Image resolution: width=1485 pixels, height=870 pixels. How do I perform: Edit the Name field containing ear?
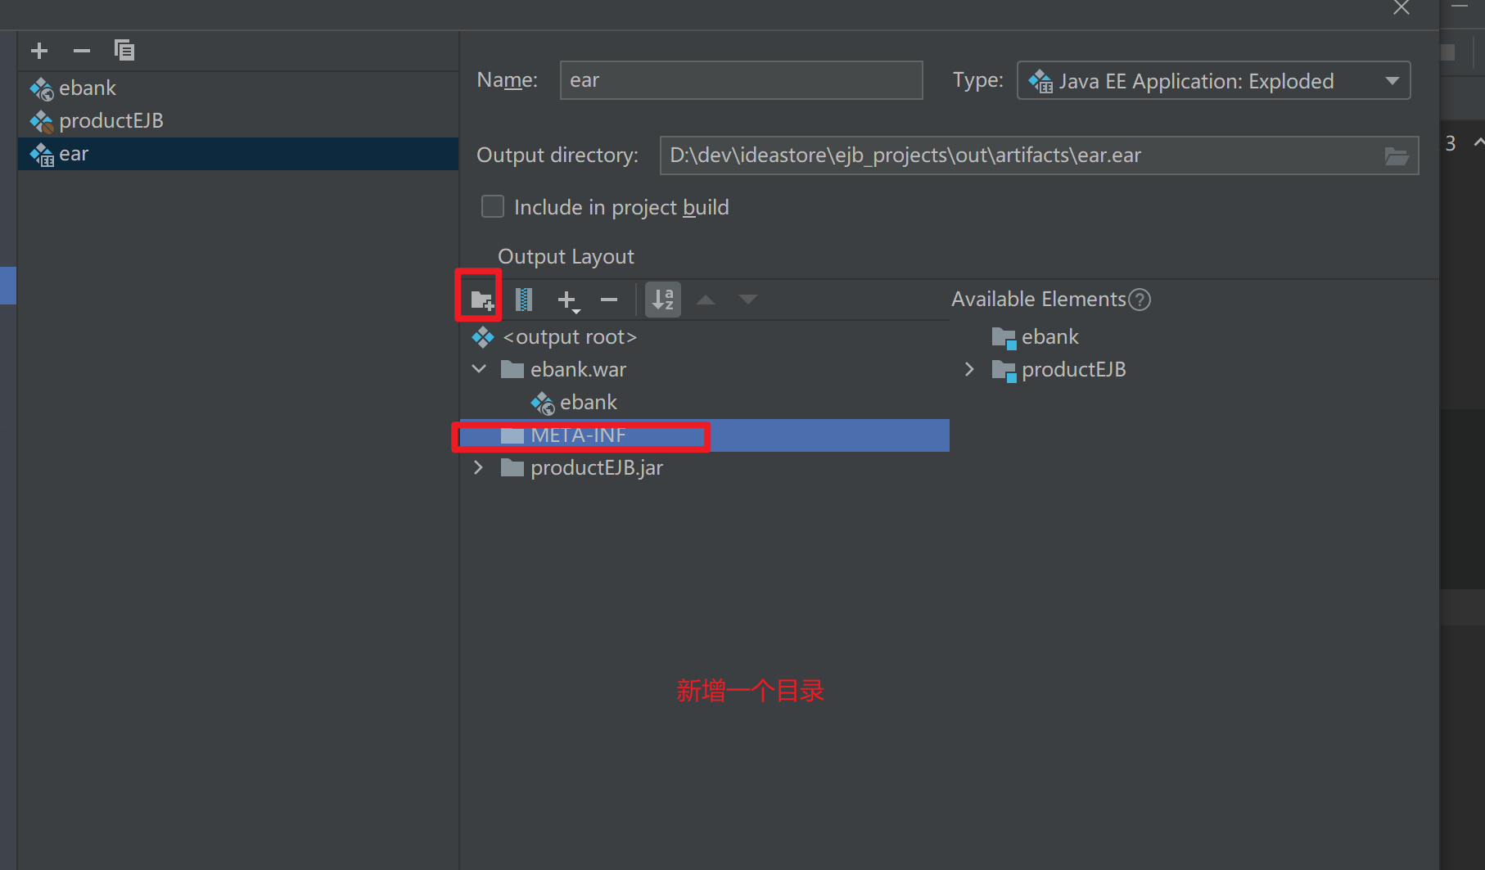click(x=741, y=80)
